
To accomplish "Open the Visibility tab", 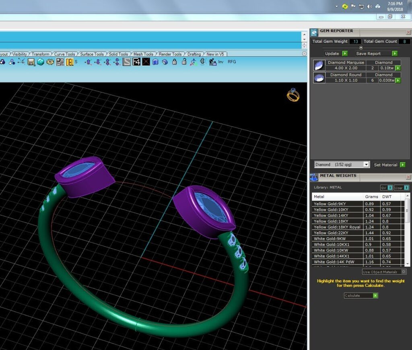I will [20, 54].
